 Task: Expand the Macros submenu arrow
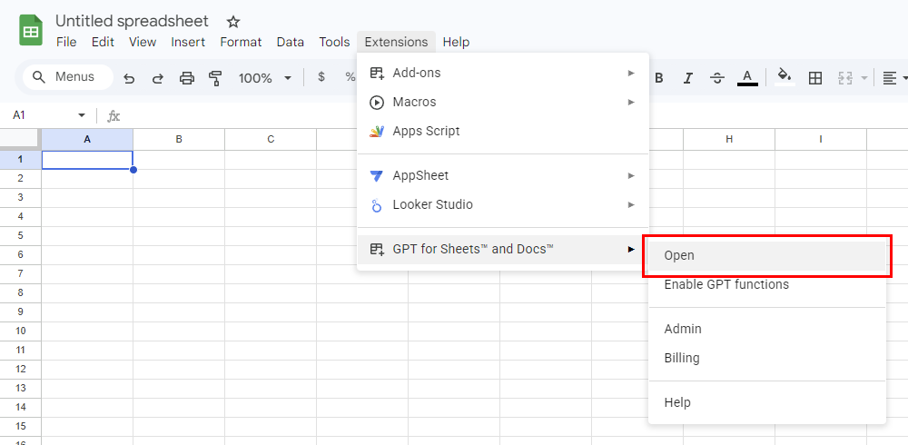click(631, 103)
